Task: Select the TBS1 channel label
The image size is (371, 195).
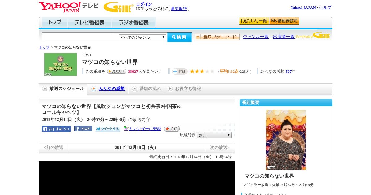Action: click(x=87, y=55)
